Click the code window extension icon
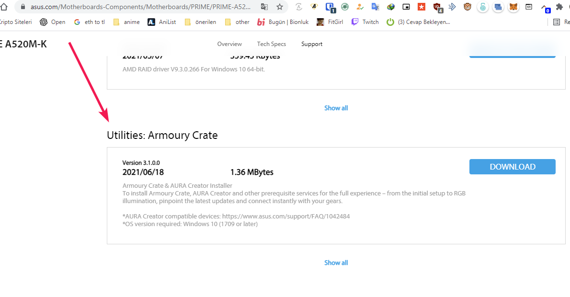570x297 pixels. [529, 7]
